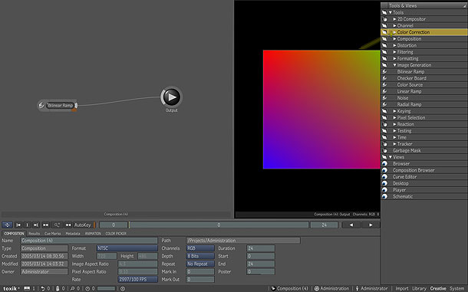This screenshot has height=292, width=468.
Task: Click the Garbage Mask tool icon
Action: coord(384,151)
